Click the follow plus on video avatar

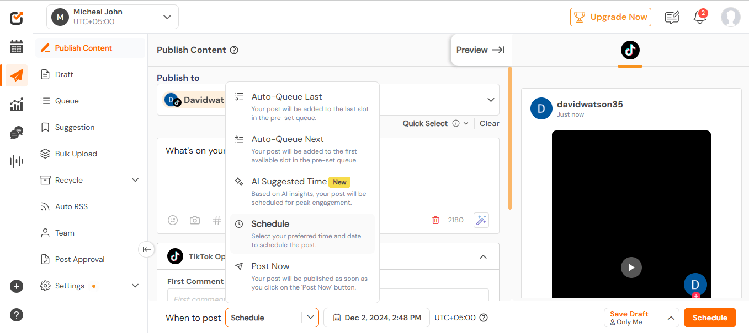(x=695, y=296)
